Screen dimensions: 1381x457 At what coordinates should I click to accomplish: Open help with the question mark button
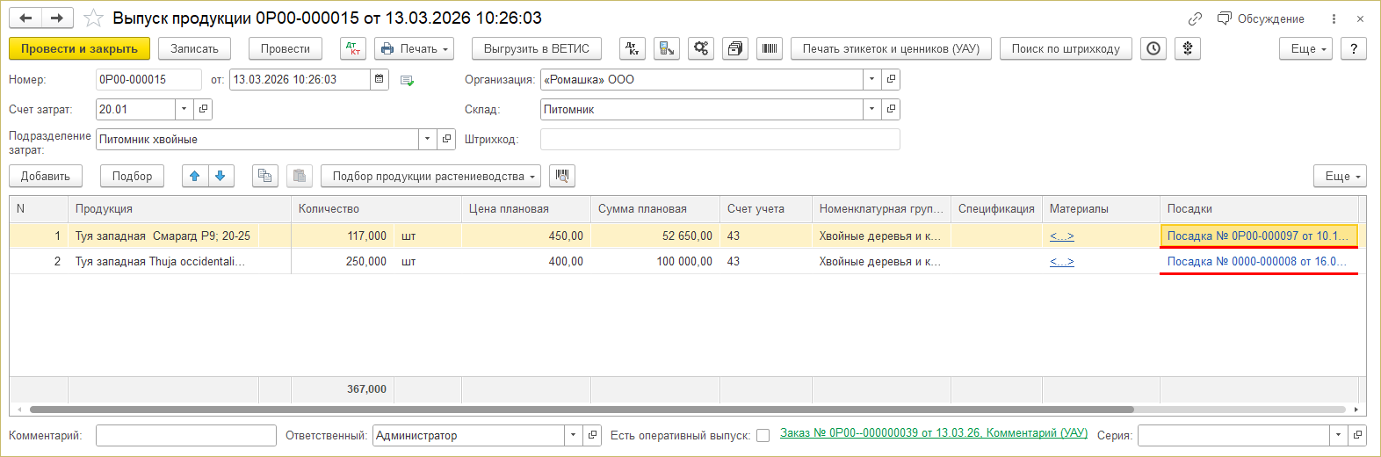tap(1354, 48)
